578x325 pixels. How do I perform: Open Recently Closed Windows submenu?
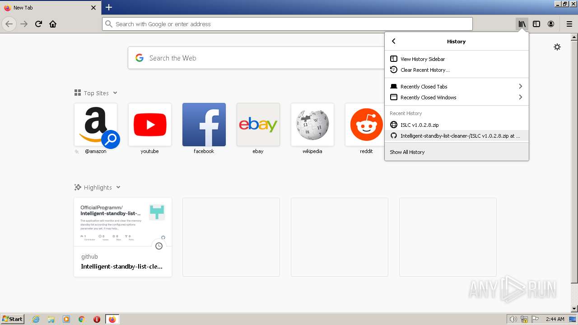tap(457, 97)
